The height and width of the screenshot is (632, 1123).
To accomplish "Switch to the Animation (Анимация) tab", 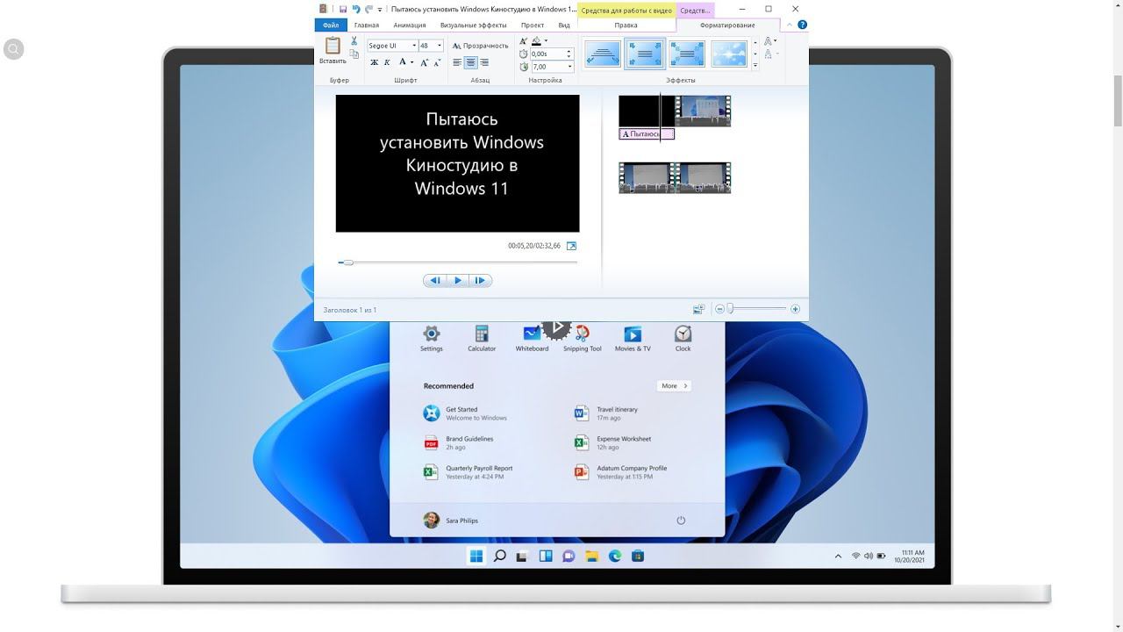I will 410,25.
